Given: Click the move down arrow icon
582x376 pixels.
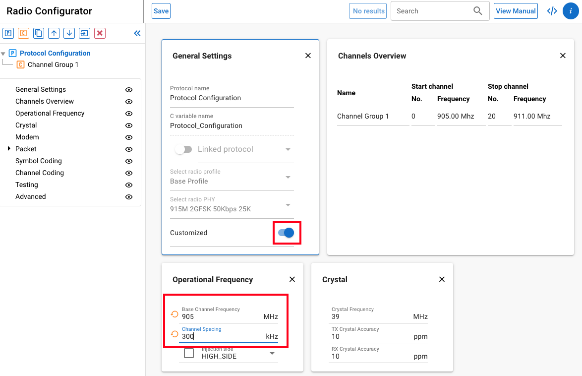Looking at the screenshot, I should [69, 33].
